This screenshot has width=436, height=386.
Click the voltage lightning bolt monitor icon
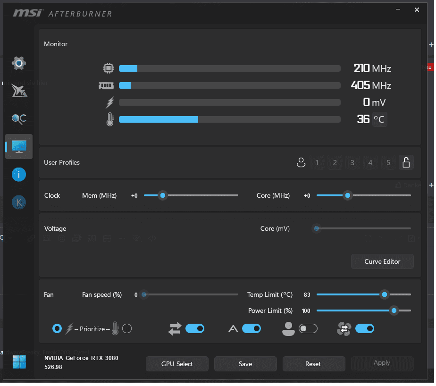110,102
